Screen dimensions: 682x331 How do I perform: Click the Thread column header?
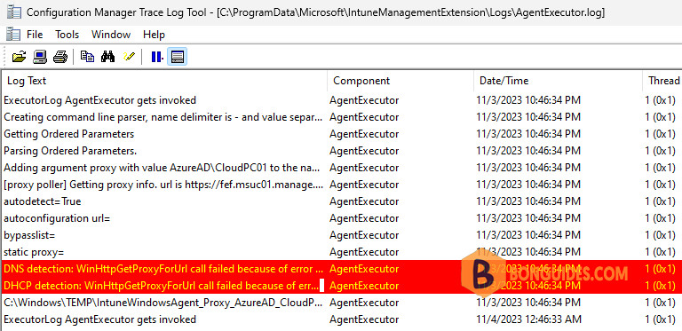pyautogui.click(x=662, y=81)
